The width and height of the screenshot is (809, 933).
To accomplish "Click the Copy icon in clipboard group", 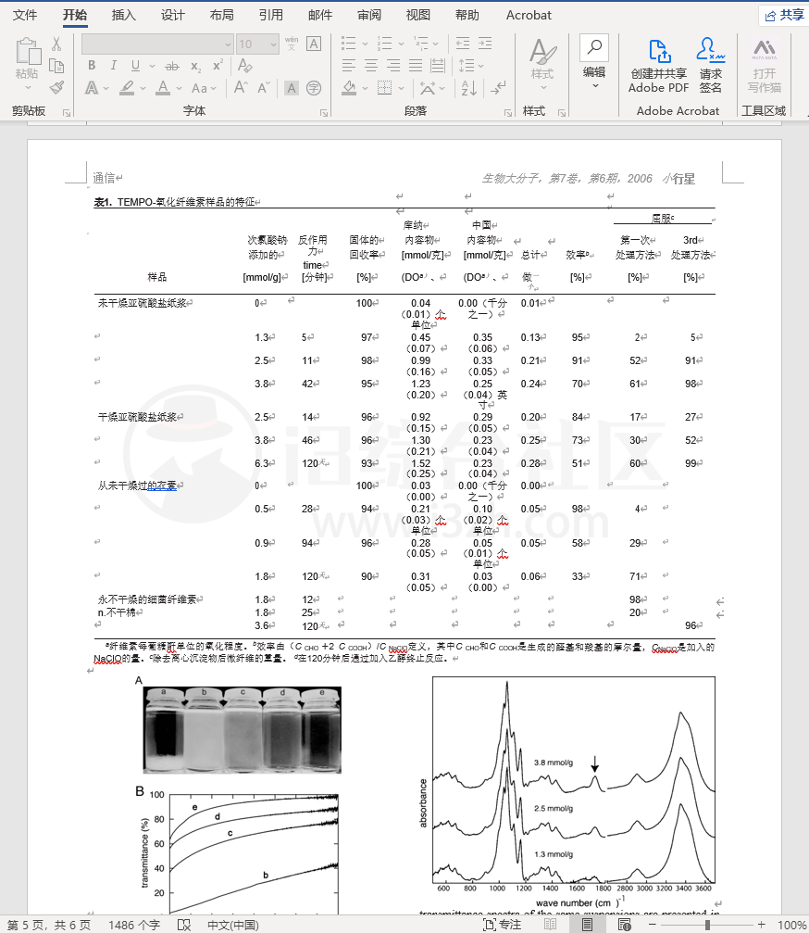I will click(x=56, y=66).
